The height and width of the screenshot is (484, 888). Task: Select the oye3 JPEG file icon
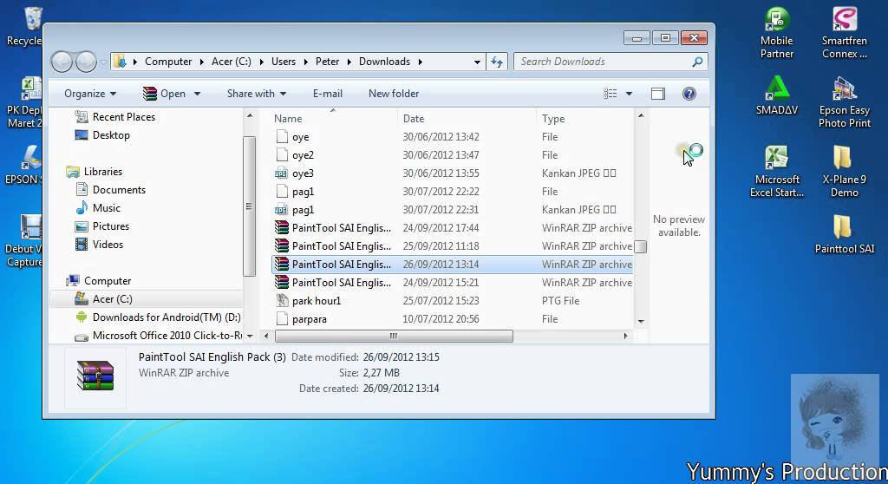[282, 173]
